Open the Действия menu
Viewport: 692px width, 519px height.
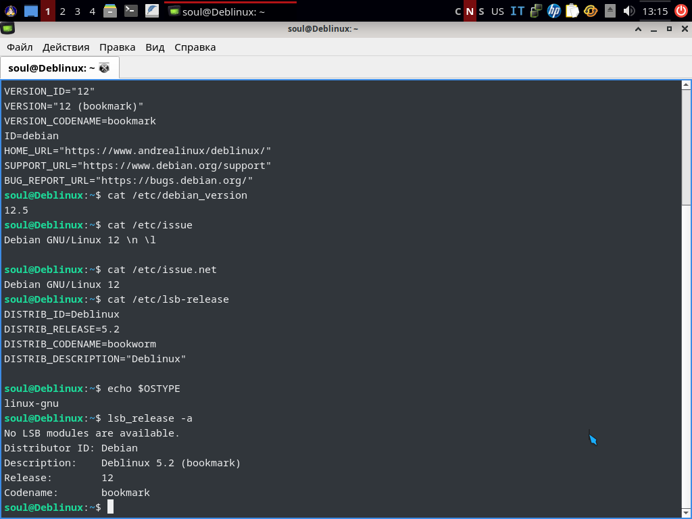(66, 47)
